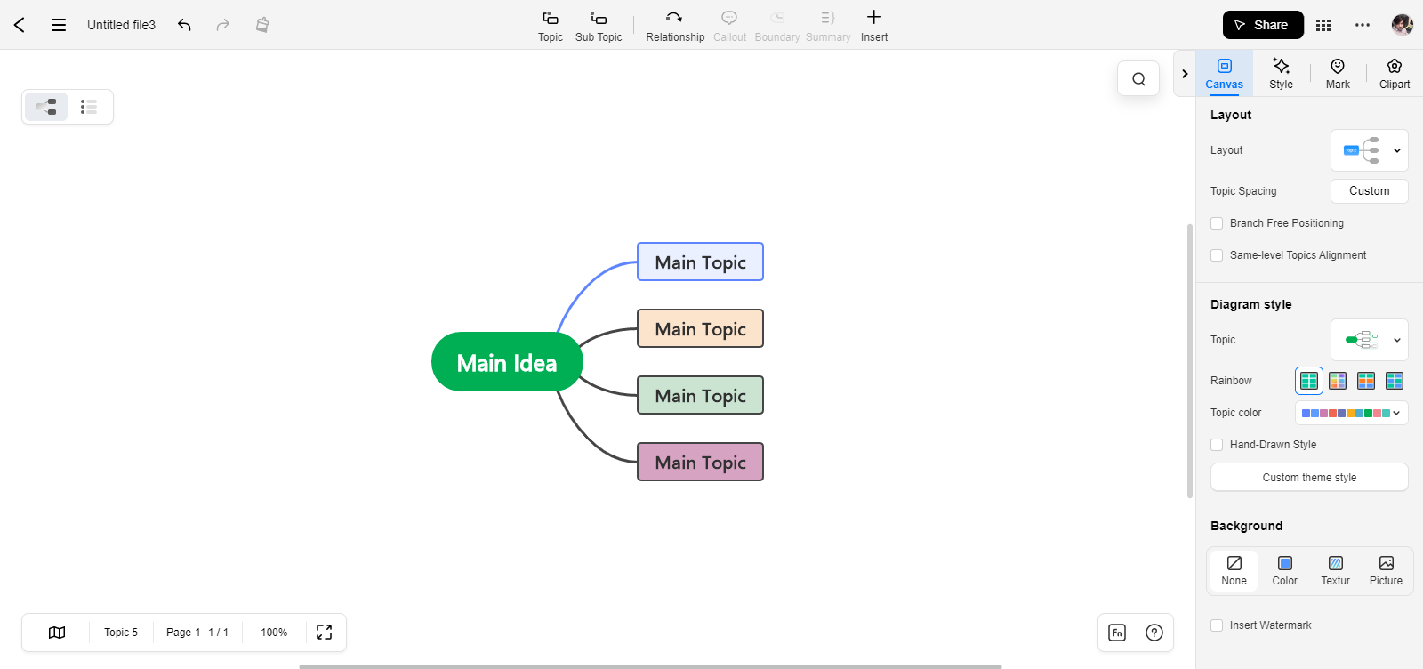Screen dimensions: 1423x669
Task: Insert a Relationship line
Action: point(675,26)
